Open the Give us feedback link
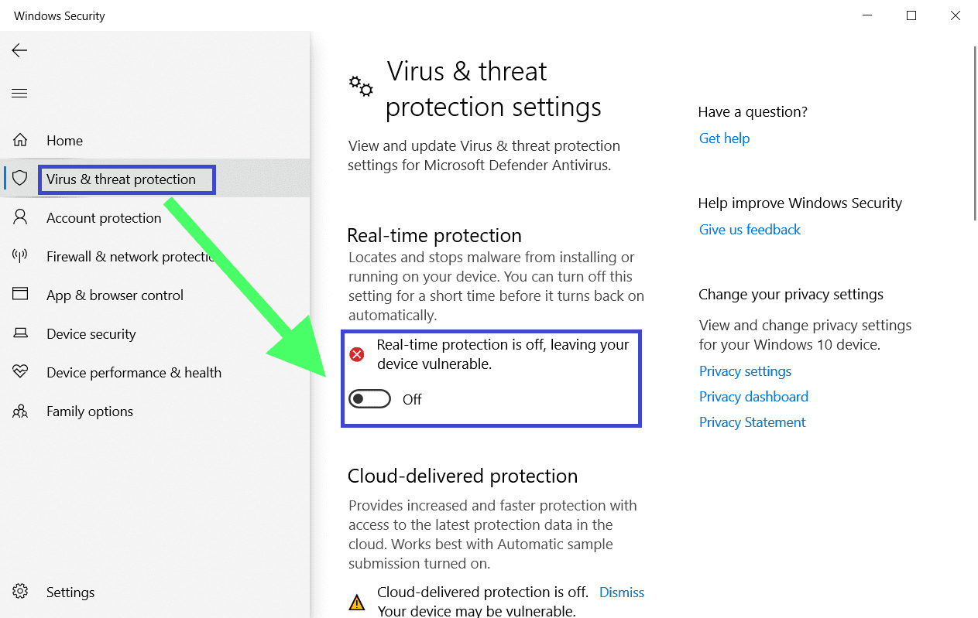The height and width of the screenshot is (618, 978). click(750, 230)
